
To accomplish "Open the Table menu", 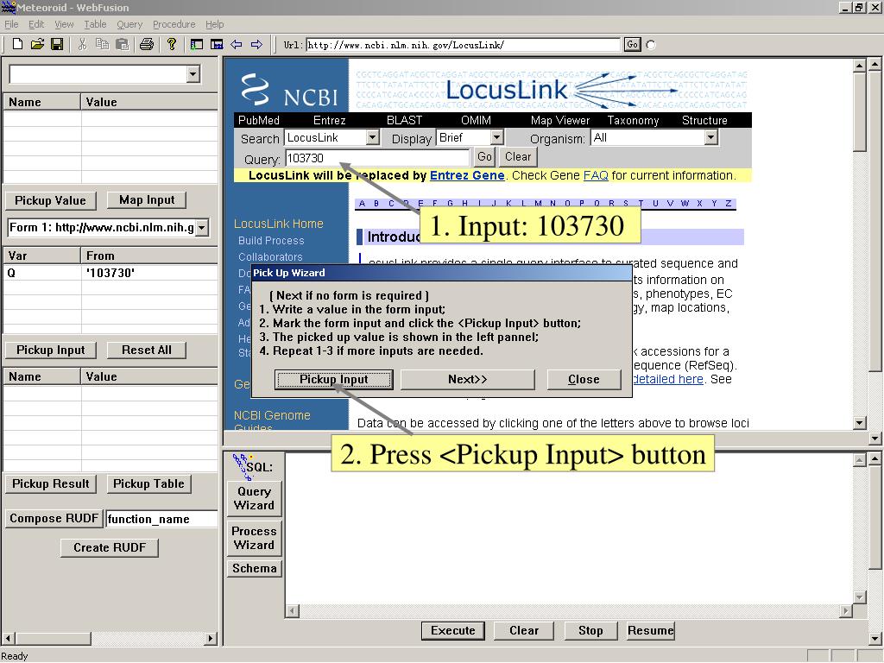I will click(95, 24).
